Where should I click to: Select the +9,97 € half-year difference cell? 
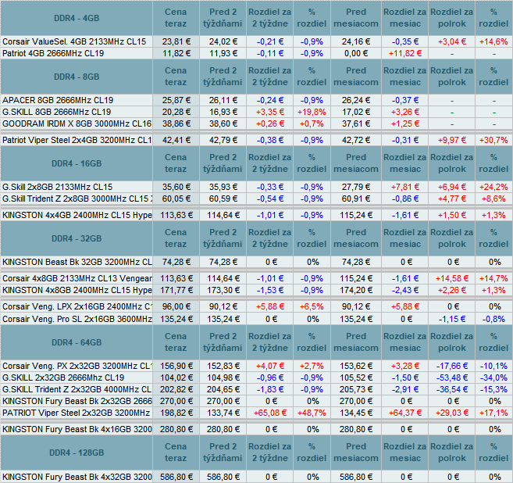[452, 140]
